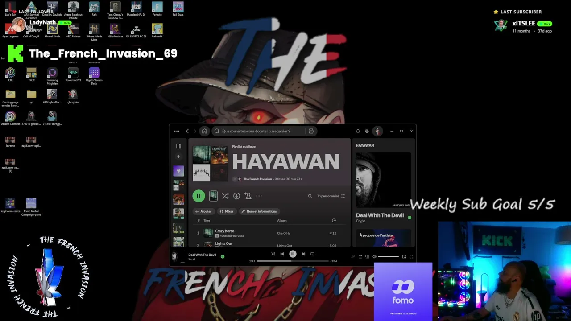Viewport: 571px width, 321px height.
Task: Toggle shuffle in the bottom player controls
Action: (273, 254)
